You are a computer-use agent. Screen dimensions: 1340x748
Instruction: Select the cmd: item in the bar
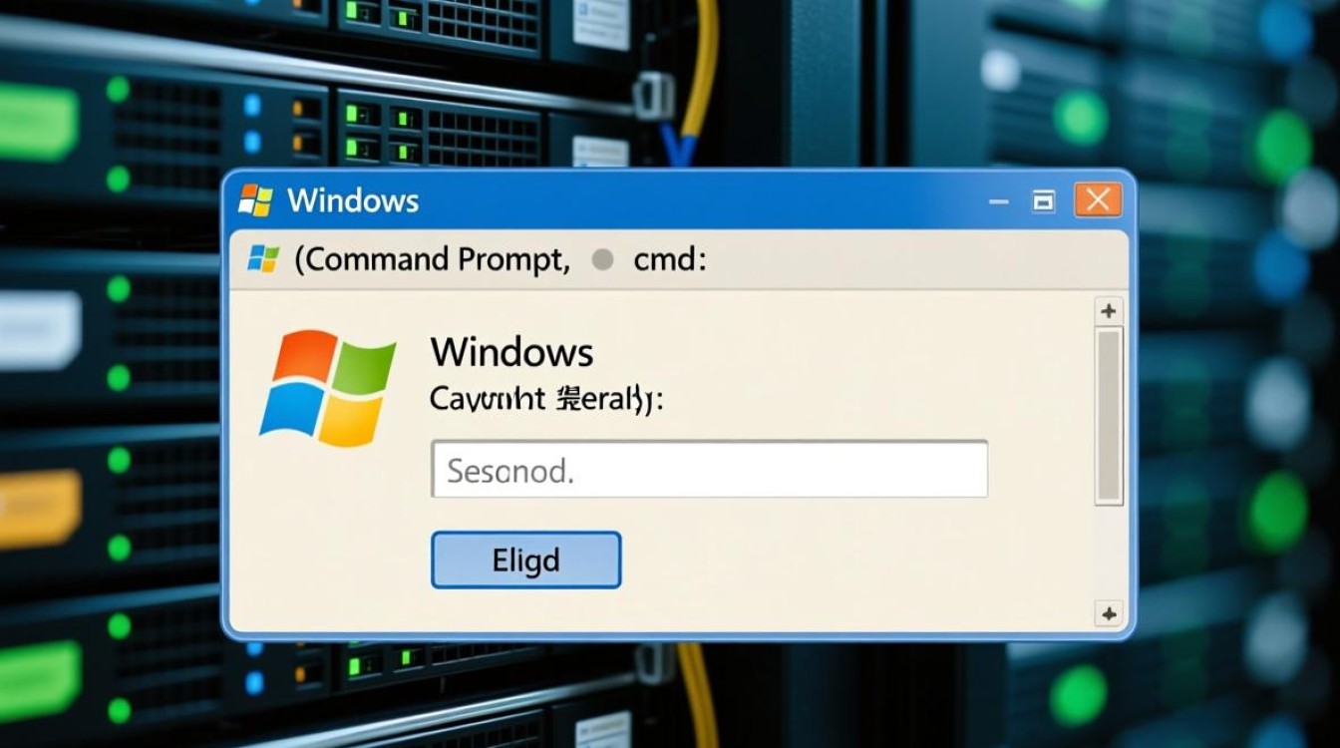click(670, 260)
